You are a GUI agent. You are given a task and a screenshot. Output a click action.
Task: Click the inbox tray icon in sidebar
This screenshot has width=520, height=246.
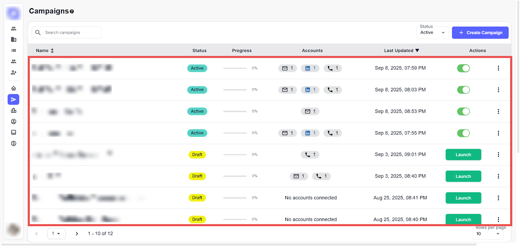(x=14, y=132)
